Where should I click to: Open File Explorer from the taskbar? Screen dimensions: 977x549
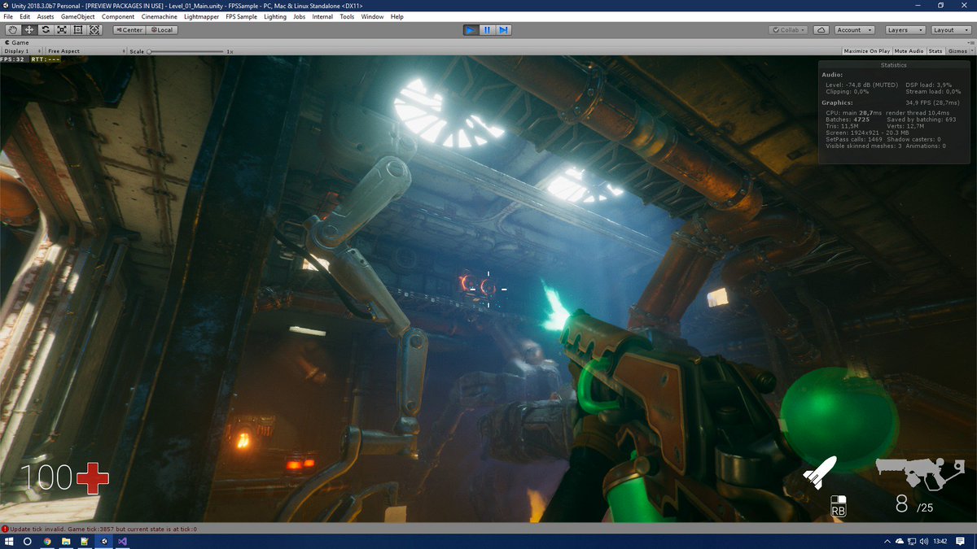66,541
